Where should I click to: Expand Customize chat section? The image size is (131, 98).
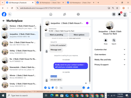110,49
